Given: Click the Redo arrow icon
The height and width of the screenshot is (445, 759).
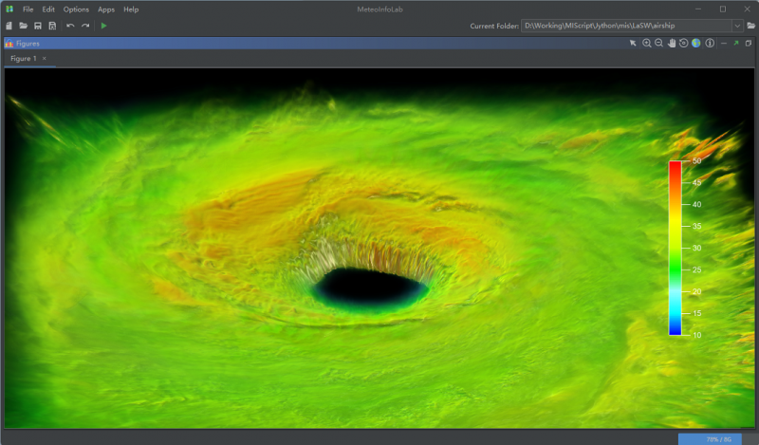Looking at the screenshot, I should [85, 26].
